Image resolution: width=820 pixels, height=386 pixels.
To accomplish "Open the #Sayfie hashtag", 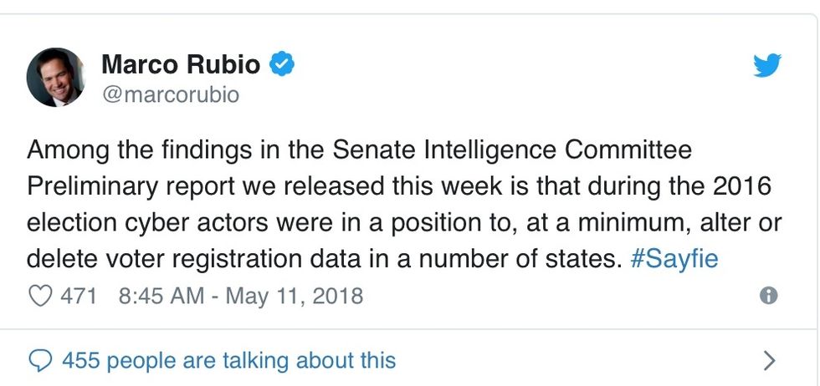I will [x=674, y=259].
